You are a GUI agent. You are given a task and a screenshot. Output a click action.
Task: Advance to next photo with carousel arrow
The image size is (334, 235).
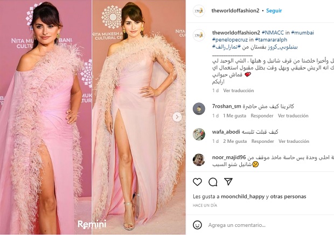coord(177,117)
